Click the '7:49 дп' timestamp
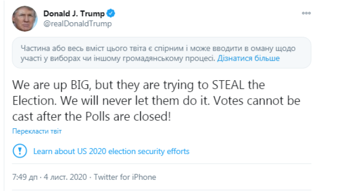 coord(25,177)
